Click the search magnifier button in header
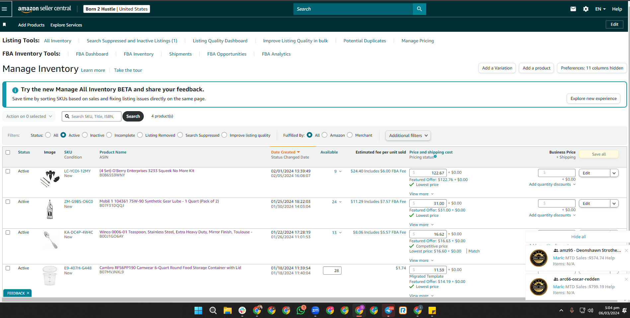The height and width of the screenshot is (318, 630). [420, 9]
